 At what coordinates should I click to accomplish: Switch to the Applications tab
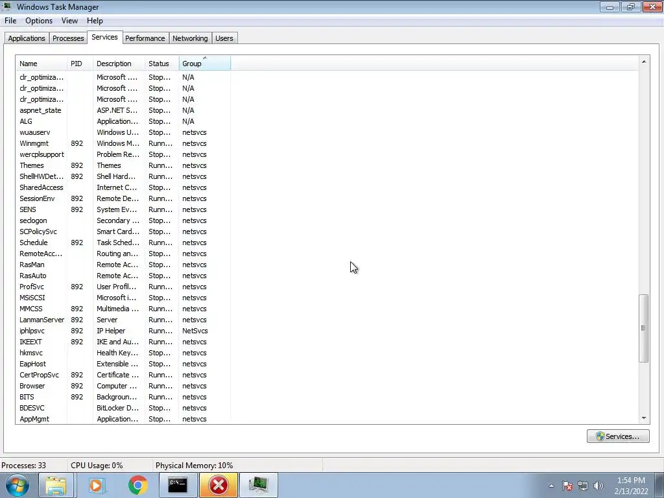point(27,38)
